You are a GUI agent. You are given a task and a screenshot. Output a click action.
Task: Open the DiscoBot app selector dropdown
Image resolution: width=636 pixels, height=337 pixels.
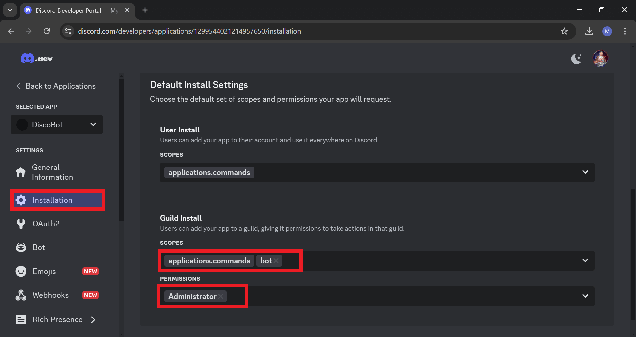tap(57, 125)
